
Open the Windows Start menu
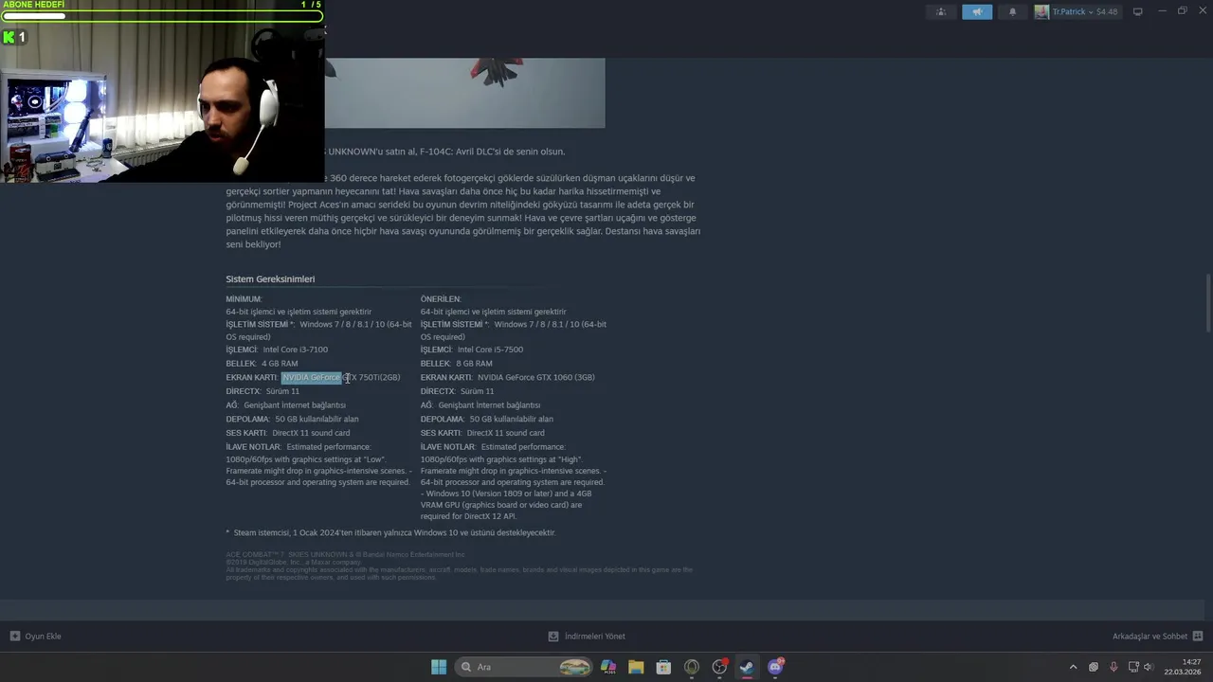tap(439, 667)
